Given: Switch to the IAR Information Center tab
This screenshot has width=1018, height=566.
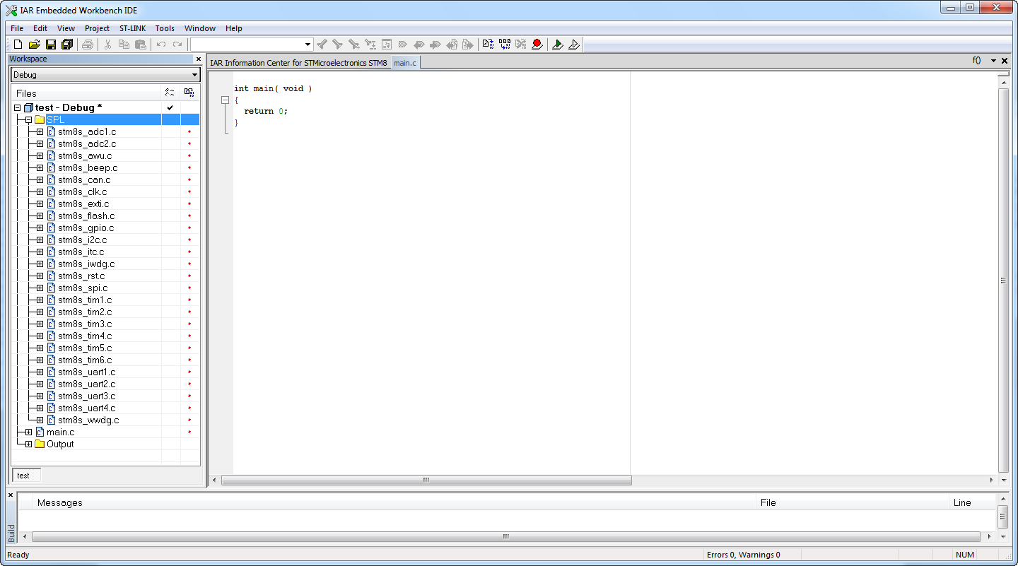Looking at the screenshot, I should (299, 63).
